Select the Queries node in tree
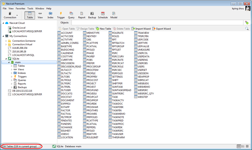Screen dimensions: 252x150 tap(22, 80)
